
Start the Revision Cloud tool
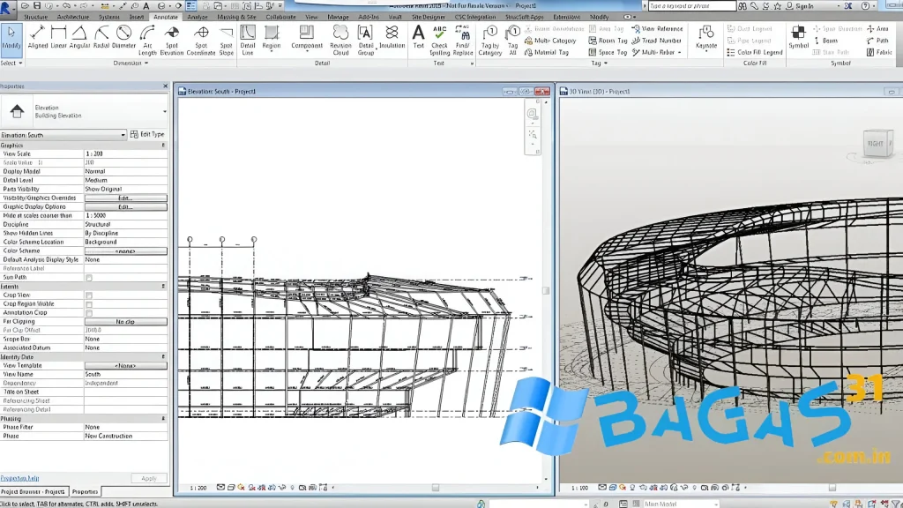(340, 41)
